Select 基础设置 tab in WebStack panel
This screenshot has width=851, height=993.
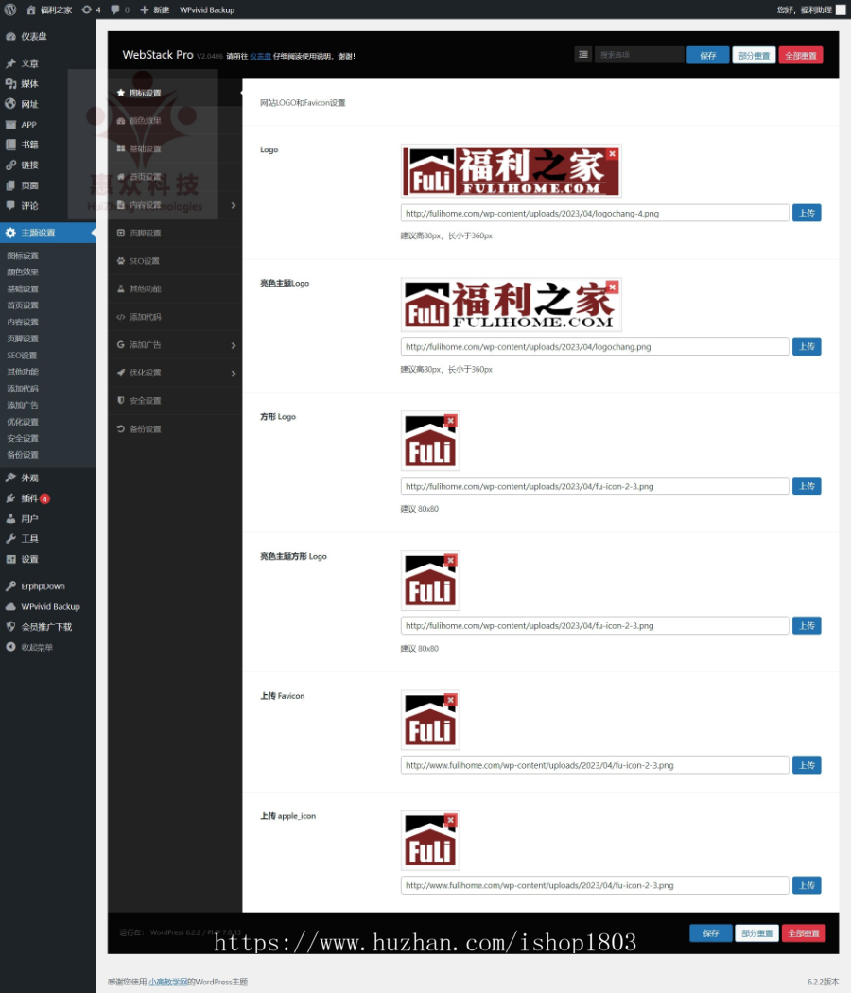click(175, 148)
